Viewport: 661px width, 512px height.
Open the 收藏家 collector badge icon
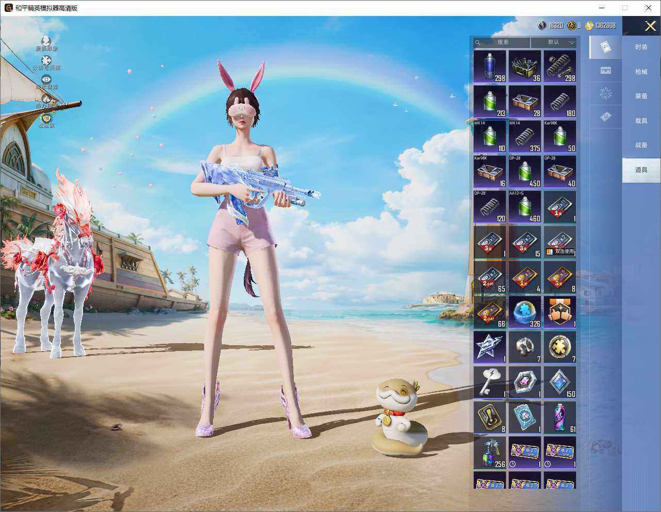(46, 118)
